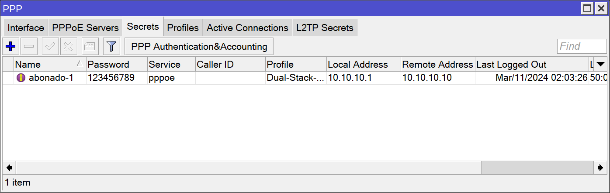This screenshot has width=610, height=193.
Task: Go to the Profiles tab
Action: coord(183,28)
